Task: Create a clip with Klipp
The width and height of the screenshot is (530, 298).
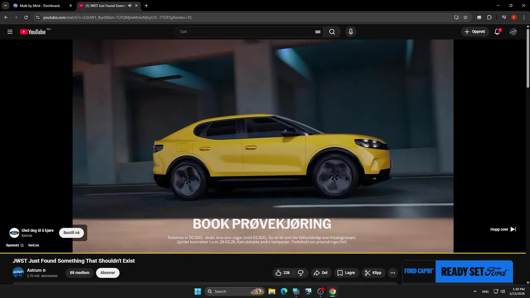Action: [373, 273]
